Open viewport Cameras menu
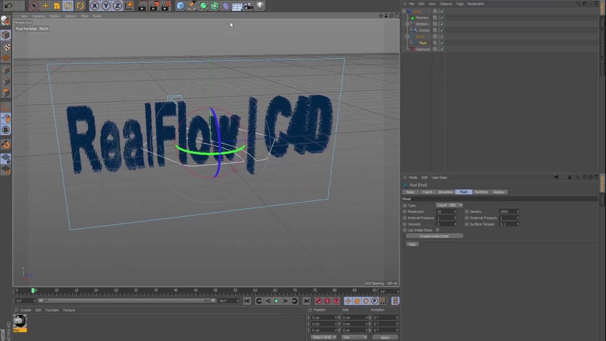606x341 pixels. [38, 16]
